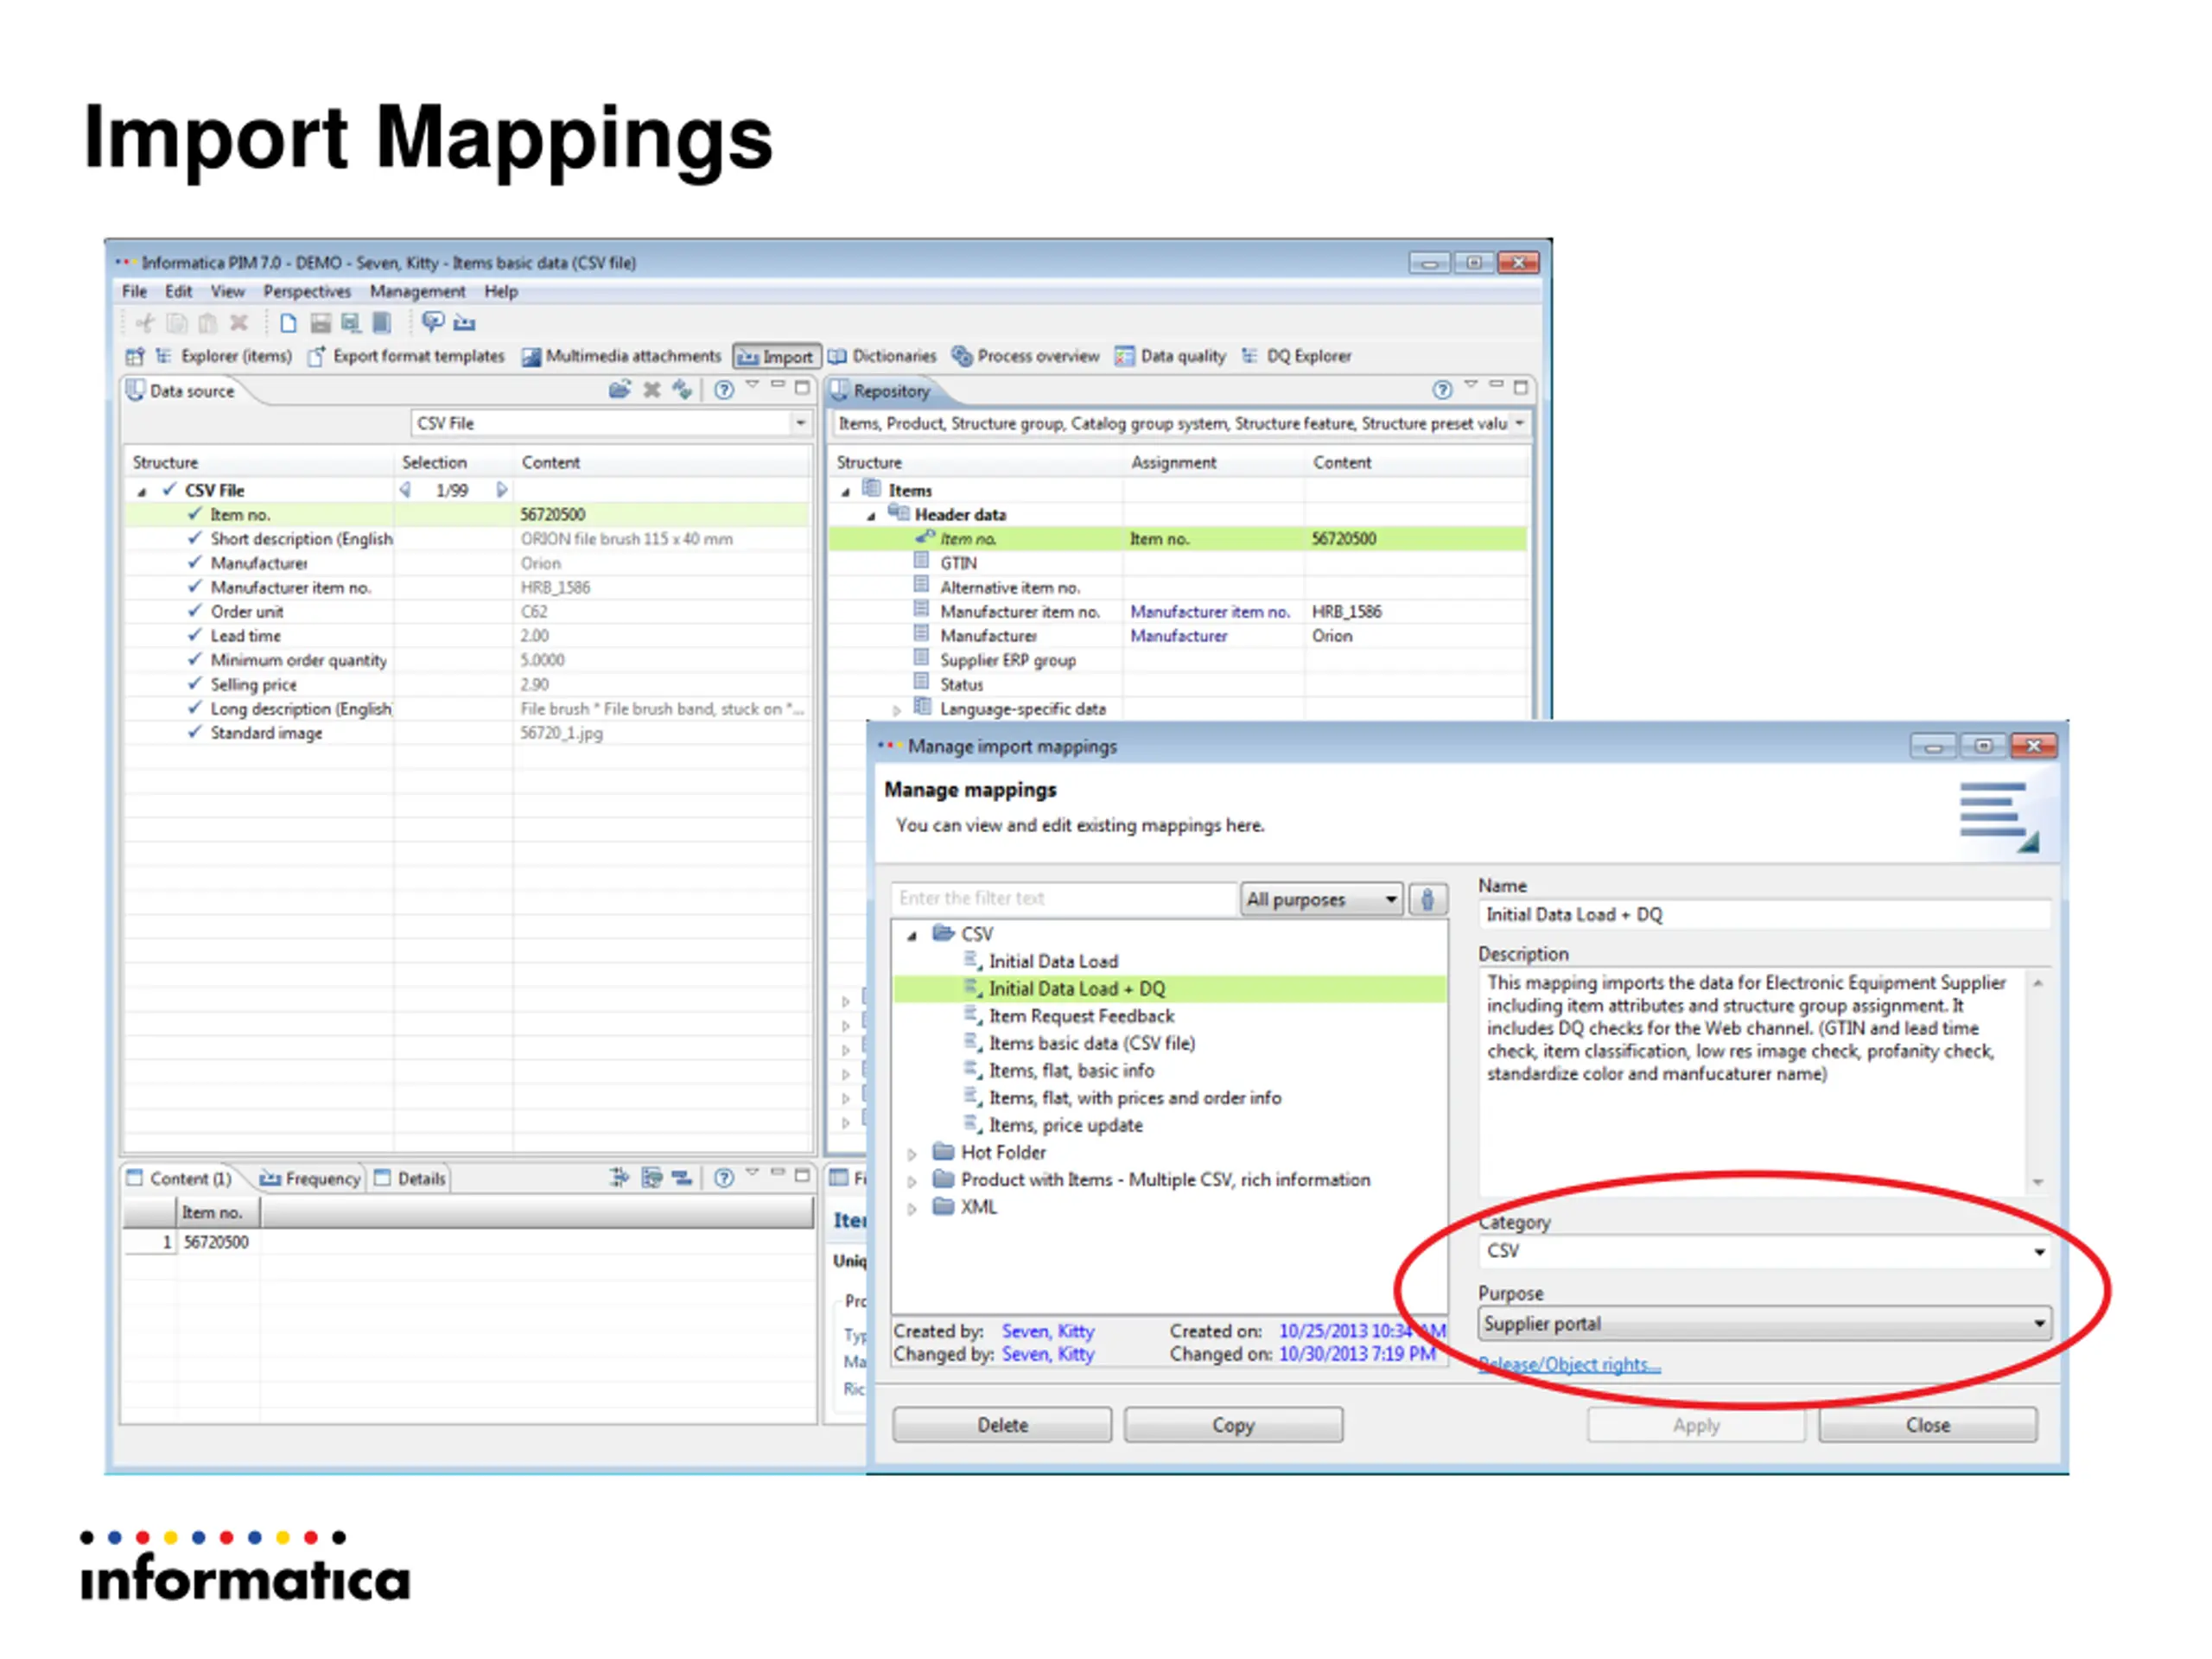This screenshot has height=1659, width=2212.
Task: Toggle the checkmark beside Minimum order quantity
Action: [195, 659]
